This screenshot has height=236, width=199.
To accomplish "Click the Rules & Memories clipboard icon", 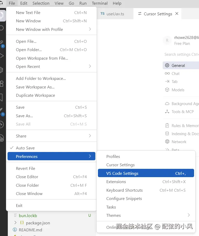I will 167,125.
